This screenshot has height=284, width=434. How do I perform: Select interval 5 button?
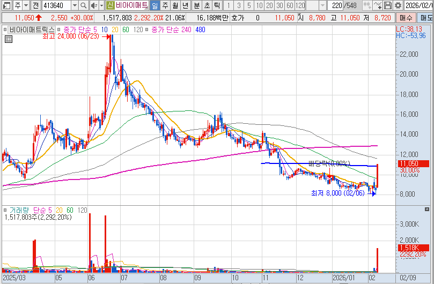pos(249,5)
